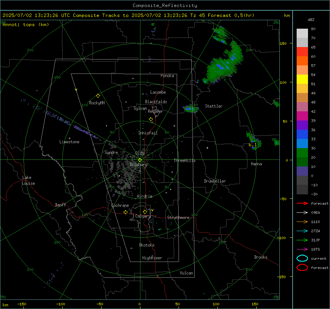
Task: Click the Limestone label
Action: [69, 142]
